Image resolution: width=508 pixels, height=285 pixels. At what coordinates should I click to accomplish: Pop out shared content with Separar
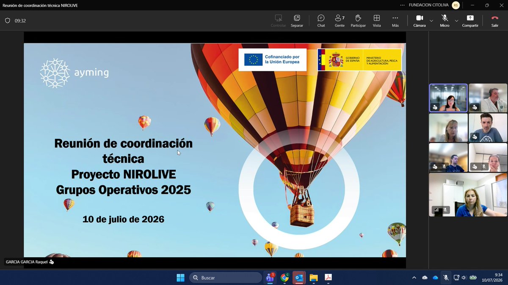coord(297,21)
